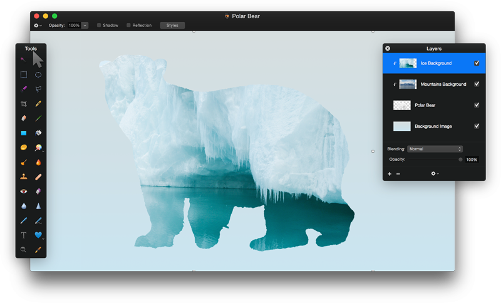Select the Background Image layer thumbnail
This screenshot has height=303, width=501.
click(x=402, y=126)
